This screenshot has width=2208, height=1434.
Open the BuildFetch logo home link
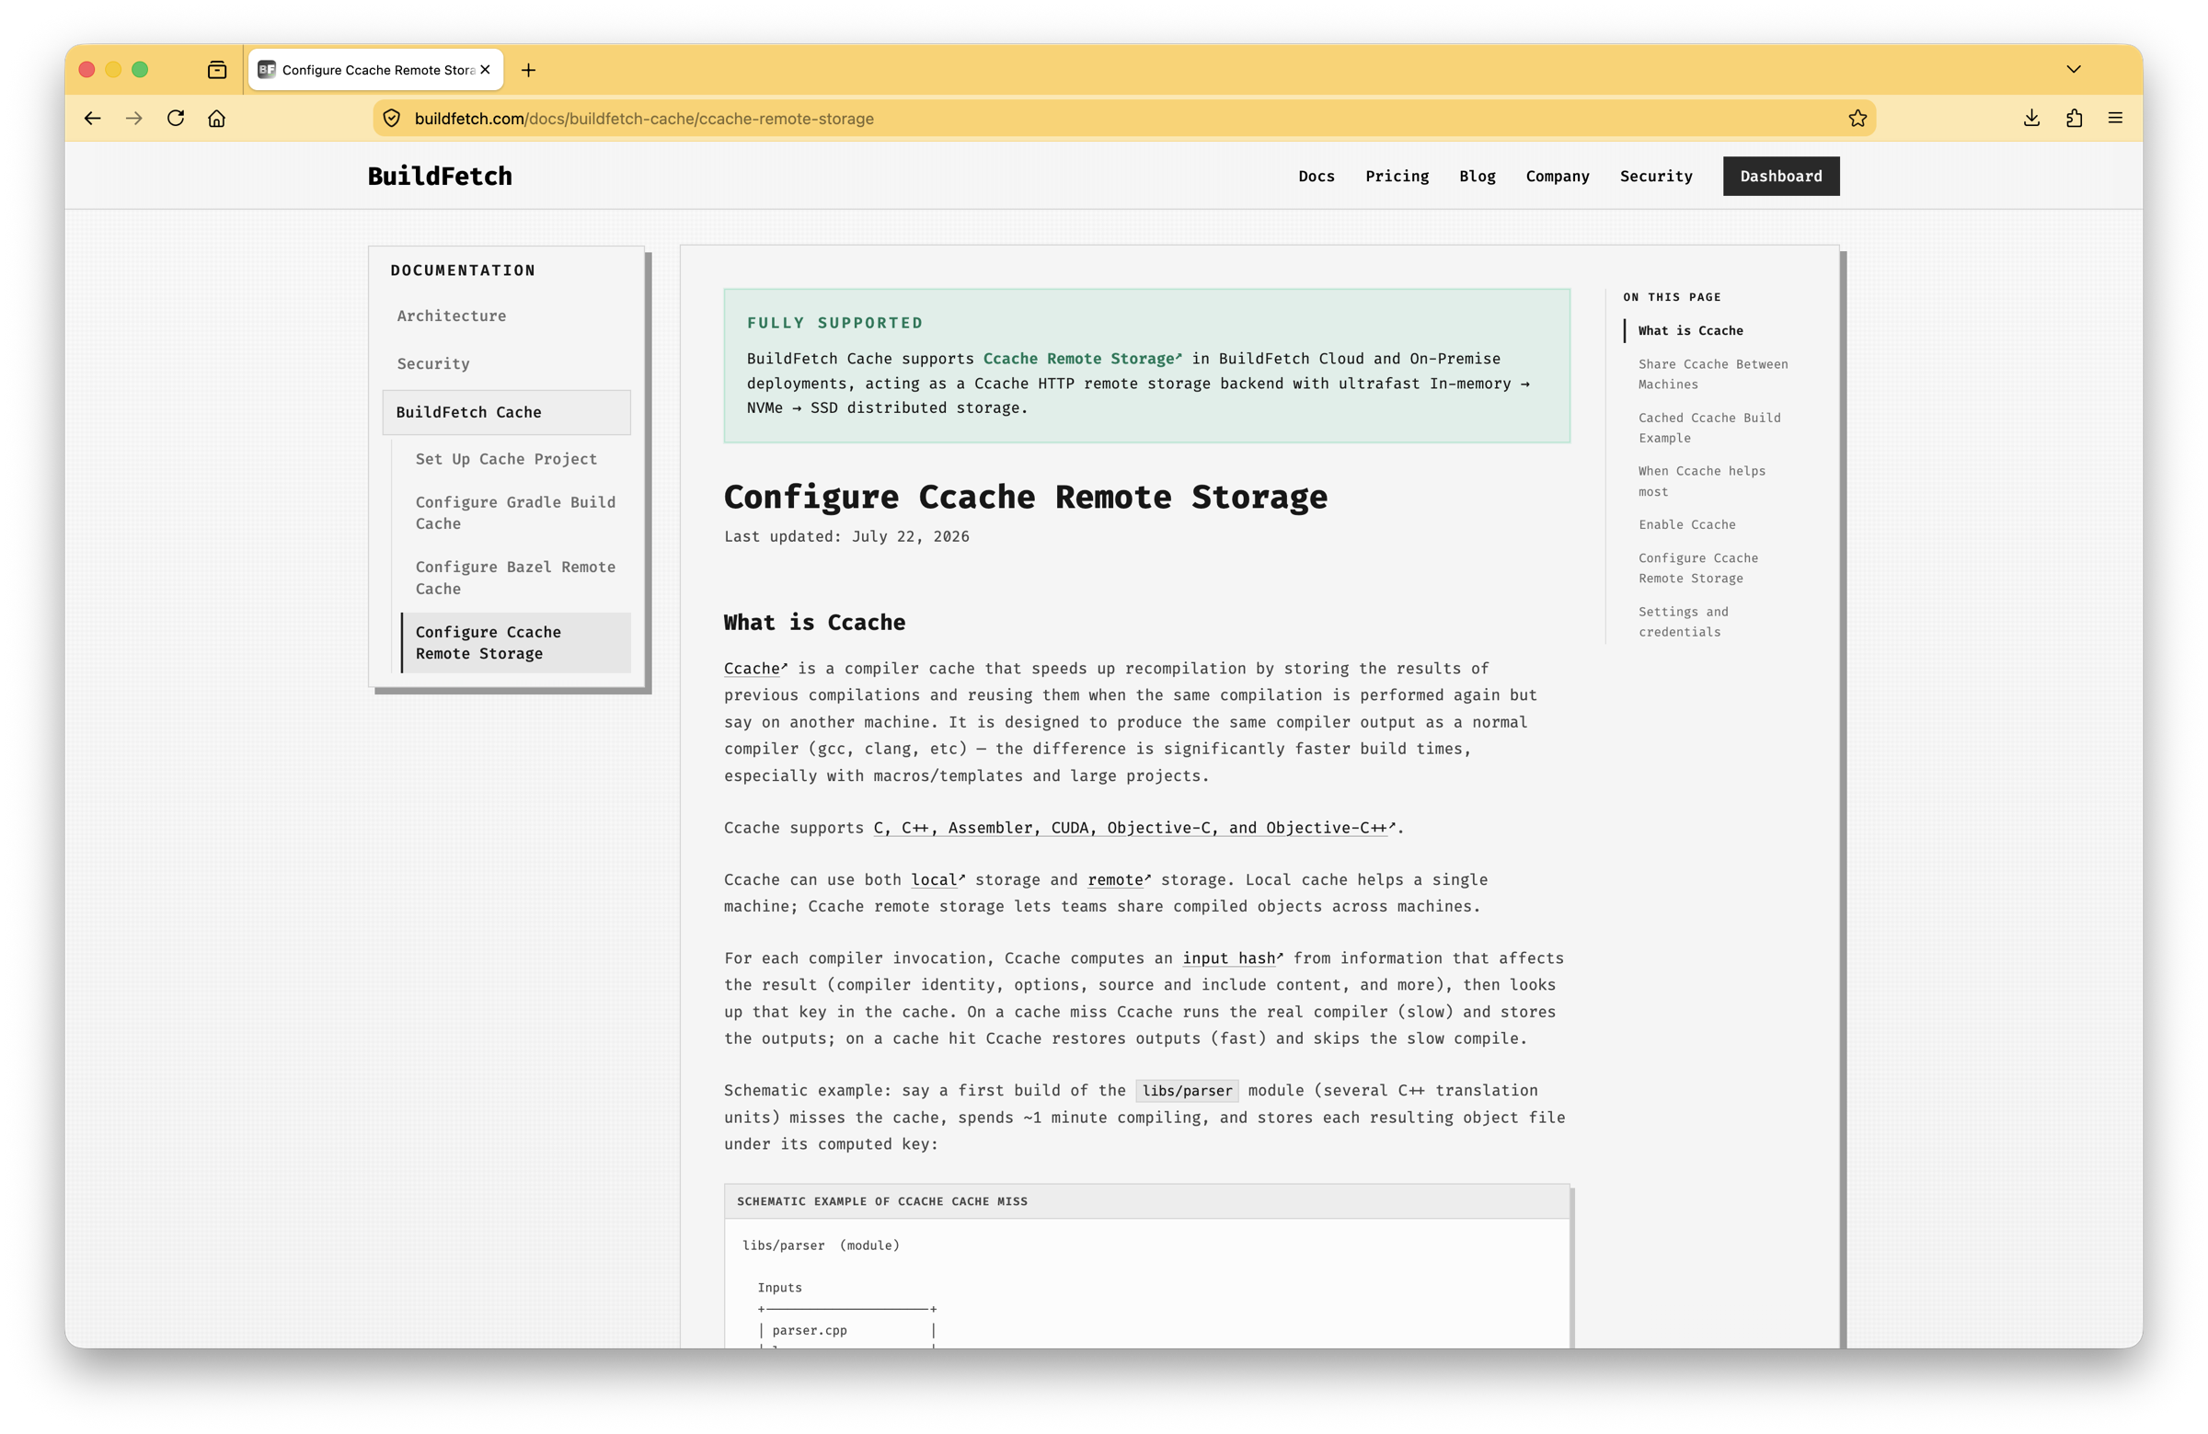[440, 177]
